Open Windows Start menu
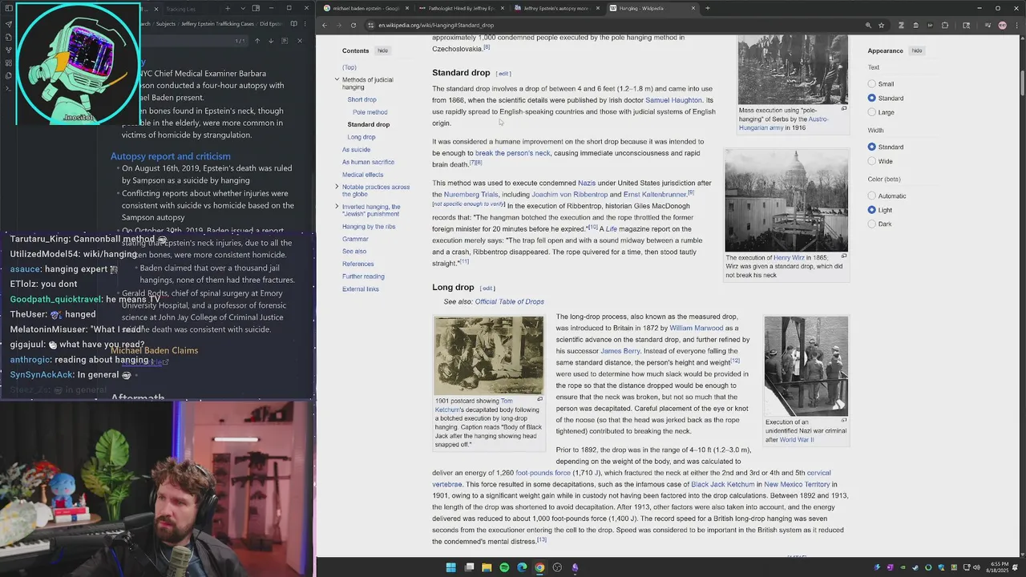 point(451,567)
